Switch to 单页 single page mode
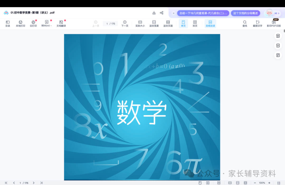This screenshot has height=185, width=285. (x=183, y=24)
